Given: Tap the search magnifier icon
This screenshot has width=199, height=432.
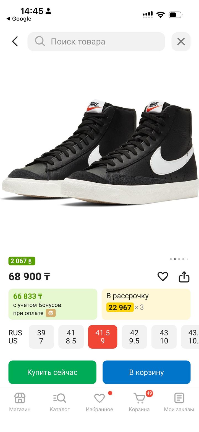Looking at the screenshot, I should tap(40, 42).
